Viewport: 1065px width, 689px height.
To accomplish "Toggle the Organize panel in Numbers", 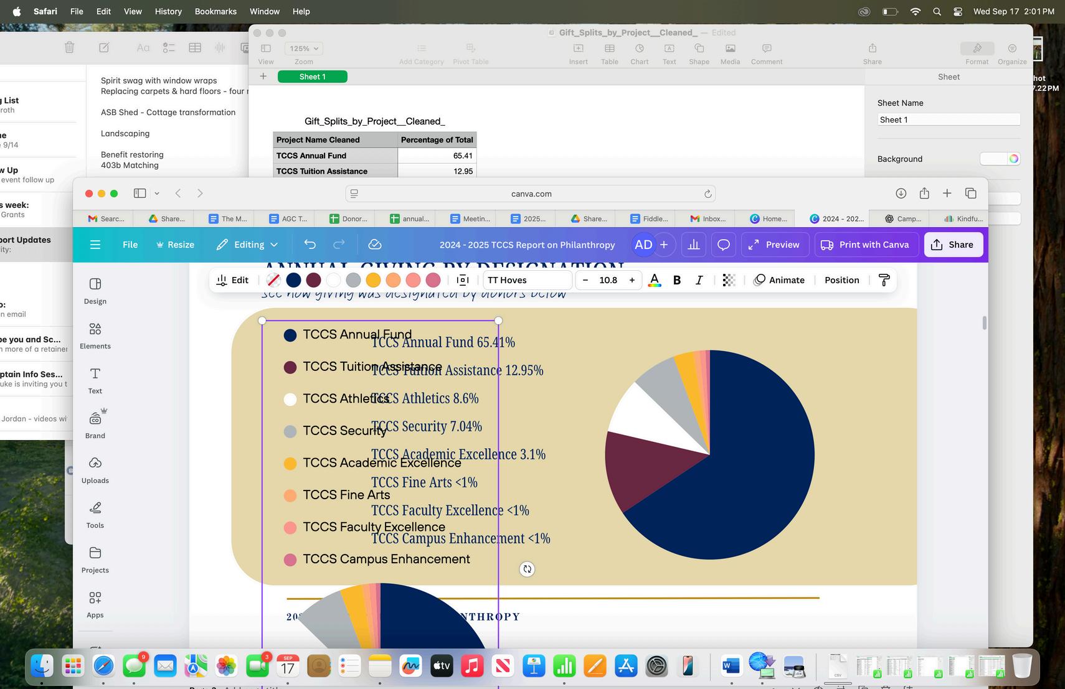I will (1012, 53).
